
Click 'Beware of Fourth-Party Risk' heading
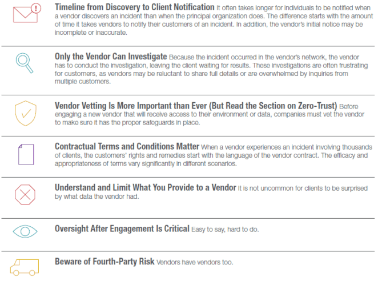click(x=104, y=262)
